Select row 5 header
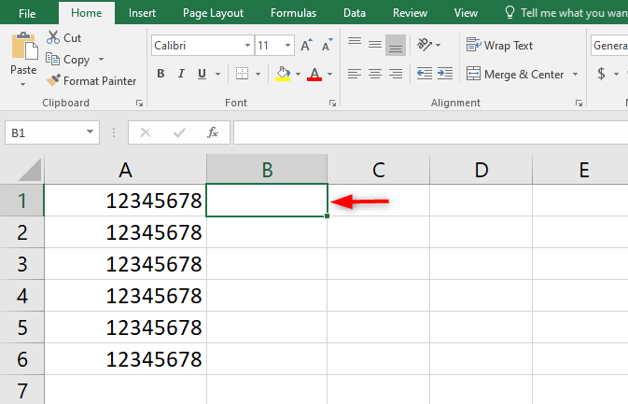628x404 pixels. (x=22, y=327)
